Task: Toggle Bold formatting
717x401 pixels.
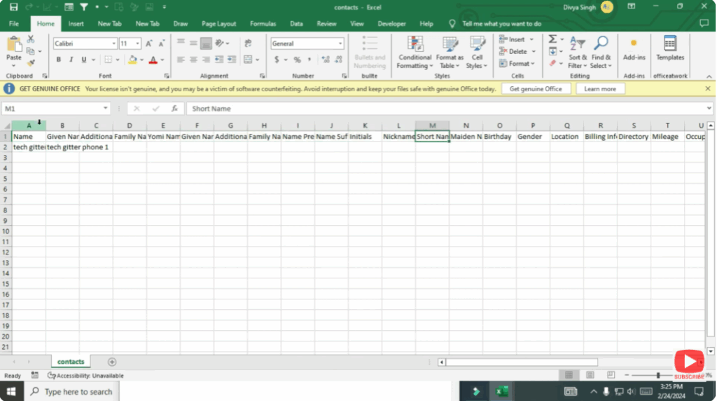Action: tap(59, 60)
